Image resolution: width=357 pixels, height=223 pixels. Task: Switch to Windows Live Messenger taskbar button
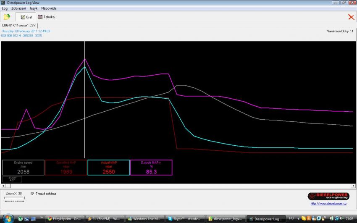point(145,219)
